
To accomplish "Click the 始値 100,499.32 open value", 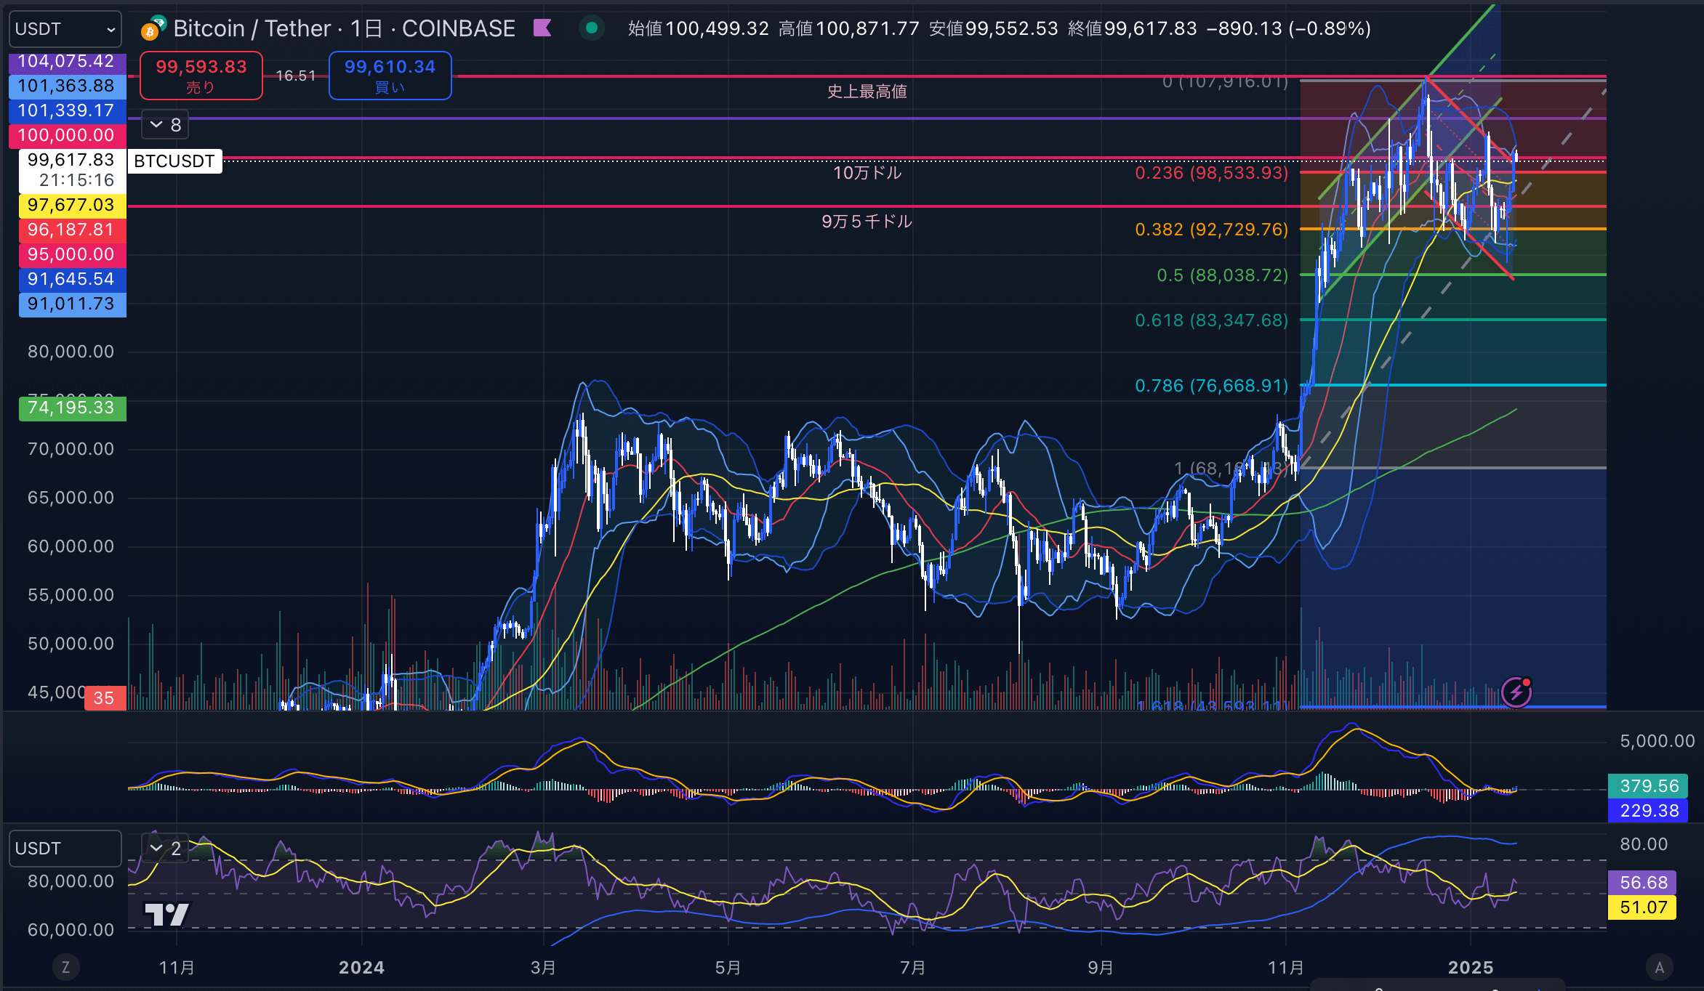I will (x=698, y=28).
